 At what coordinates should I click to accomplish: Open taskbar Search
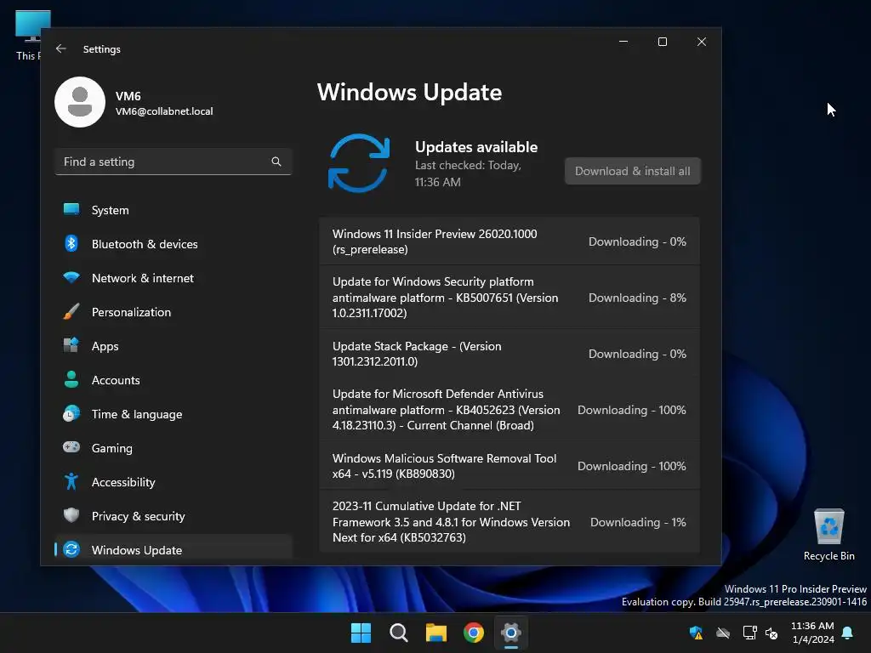click(398, 633)
